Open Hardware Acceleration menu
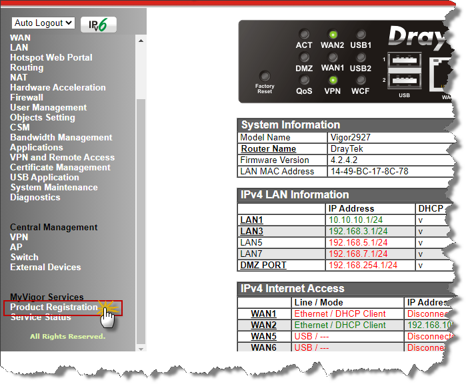This screenshot has height=384, width=466. 58,88
